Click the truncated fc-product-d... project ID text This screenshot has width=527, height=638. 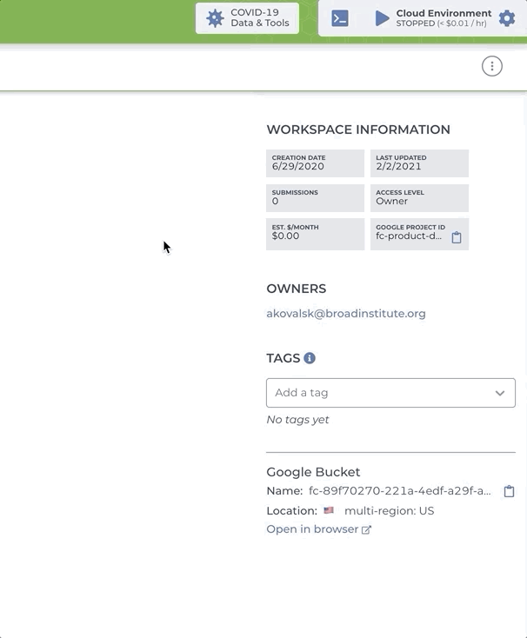(409, 236)
